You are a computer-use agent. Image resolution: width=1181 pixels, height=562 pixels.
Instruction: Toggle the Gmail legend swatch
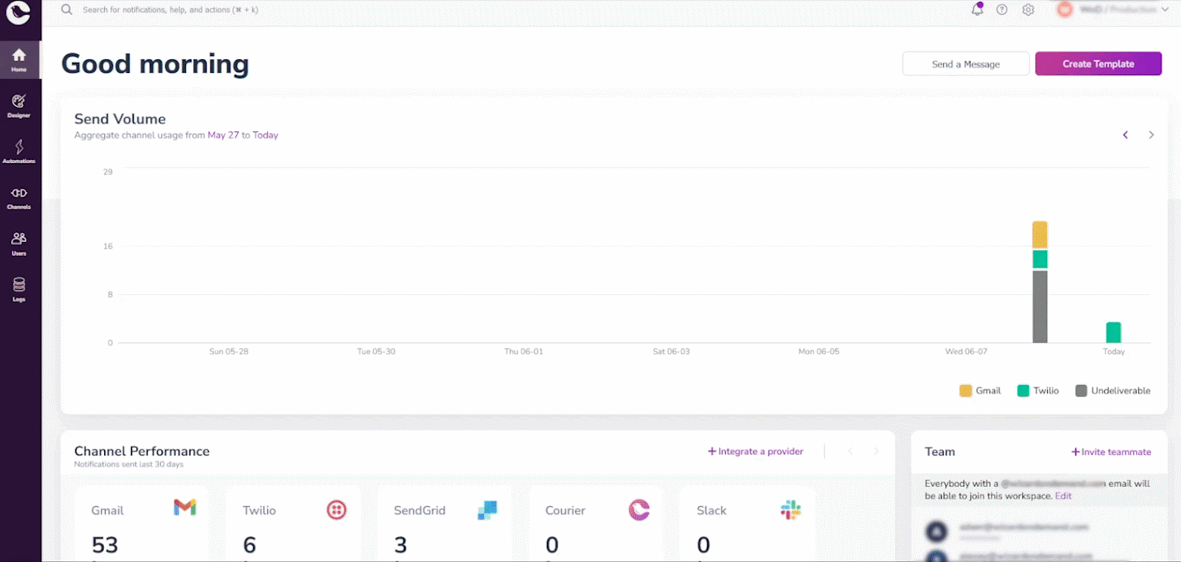(x=965, y=391)
